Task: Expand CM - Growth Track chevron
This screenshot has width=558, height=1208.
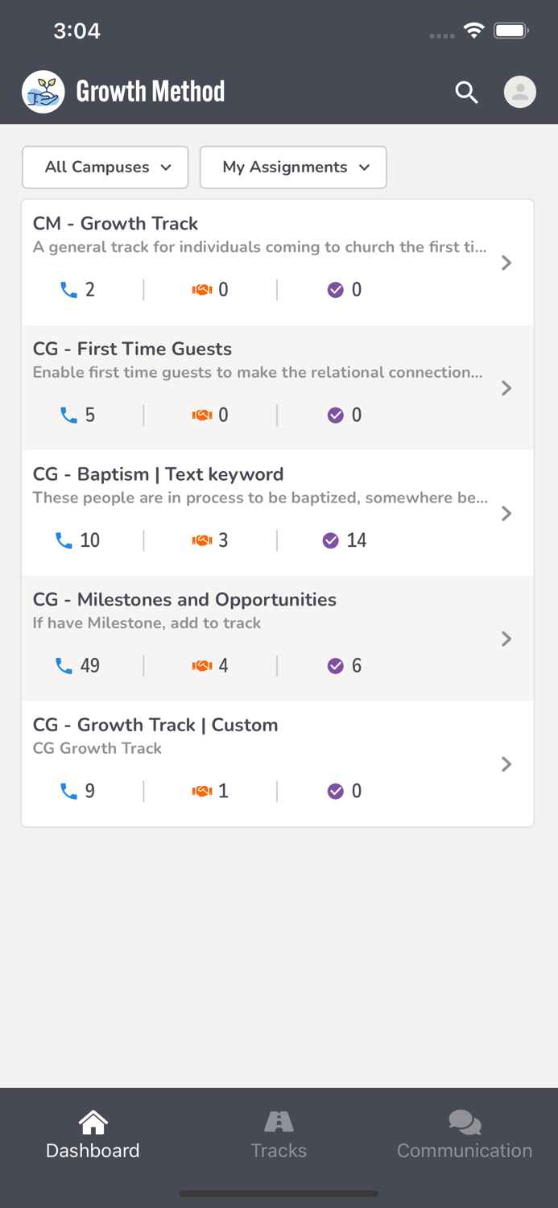Action: tap(506, 263)
